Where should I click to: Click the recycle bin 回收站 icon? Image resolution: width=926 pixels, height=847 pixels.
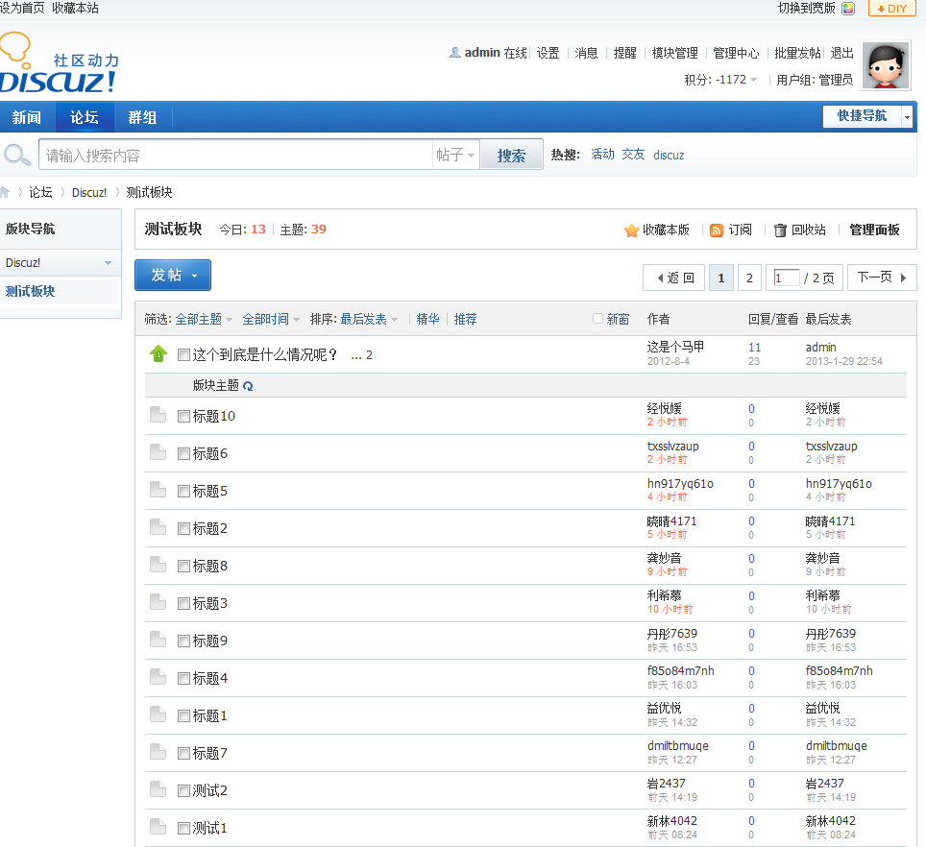780,230
